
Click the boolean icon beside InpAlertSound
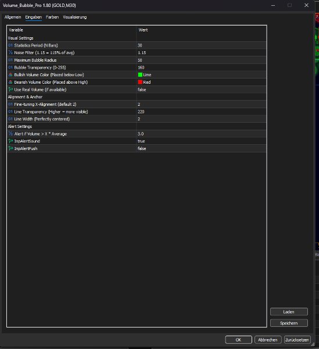pyautogui.click(x=10, y=141)
